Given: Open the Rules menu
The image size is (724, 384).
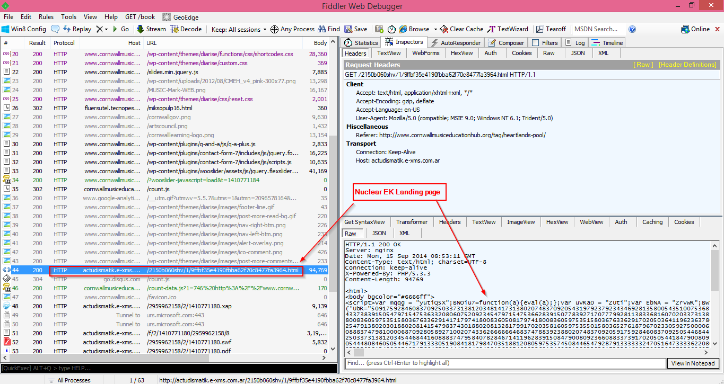Looking at the screenshot, I should pyautogui.click(x=46, y=17).
